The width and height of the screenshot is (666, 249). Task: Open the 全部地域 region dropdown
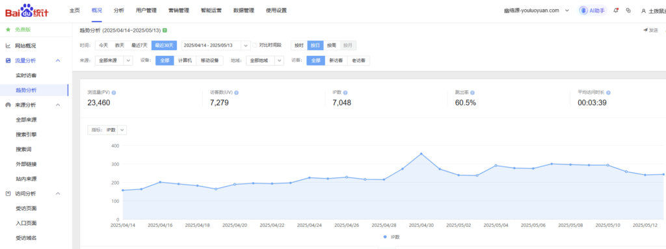[x=265, y=60]
